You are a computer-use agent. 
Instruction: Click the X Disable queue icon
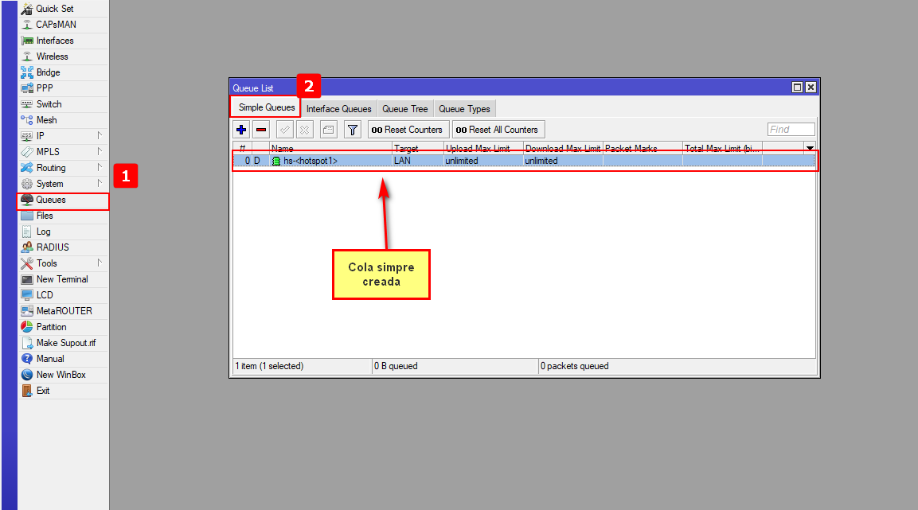point(304,130)
